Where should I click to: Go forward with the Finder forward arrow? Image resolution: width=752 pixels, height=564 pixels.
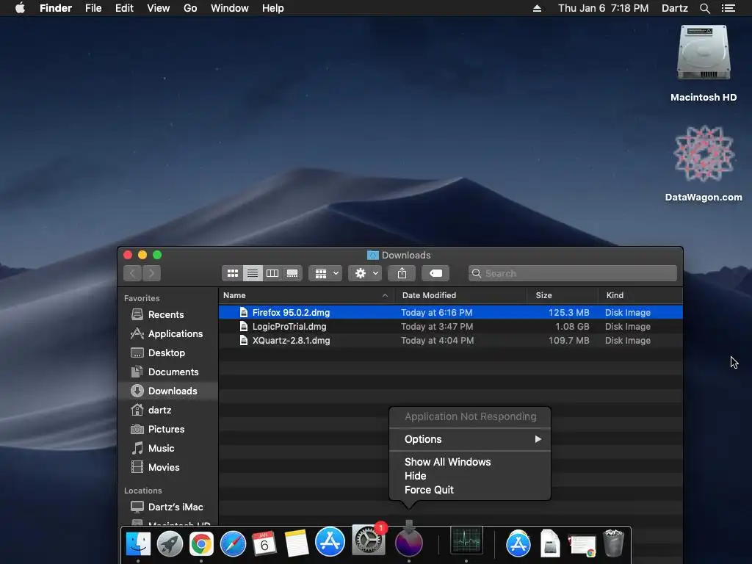tap(151, 273)
